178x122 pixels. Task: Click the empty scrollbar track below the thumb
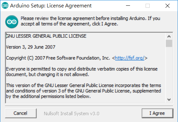pyautogui.click(x=169, y=71)
